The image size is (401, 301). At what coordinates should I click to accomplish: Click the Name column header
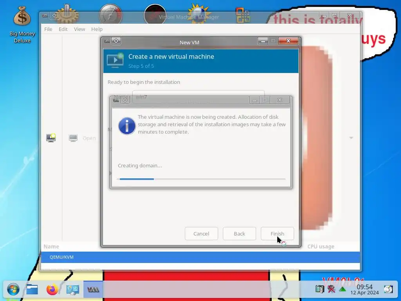[x=51, y=247]
